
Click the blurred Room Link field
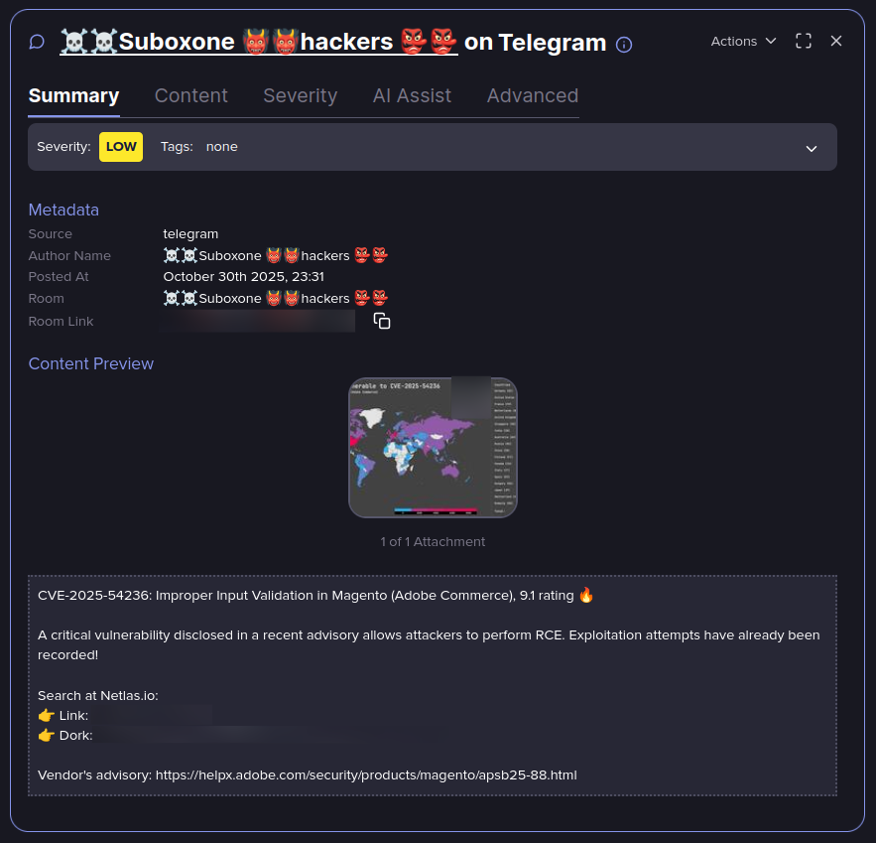pos(258,321)
